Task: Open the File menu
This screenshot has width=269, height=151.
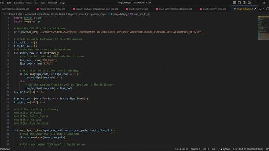Action: [2, 3]
